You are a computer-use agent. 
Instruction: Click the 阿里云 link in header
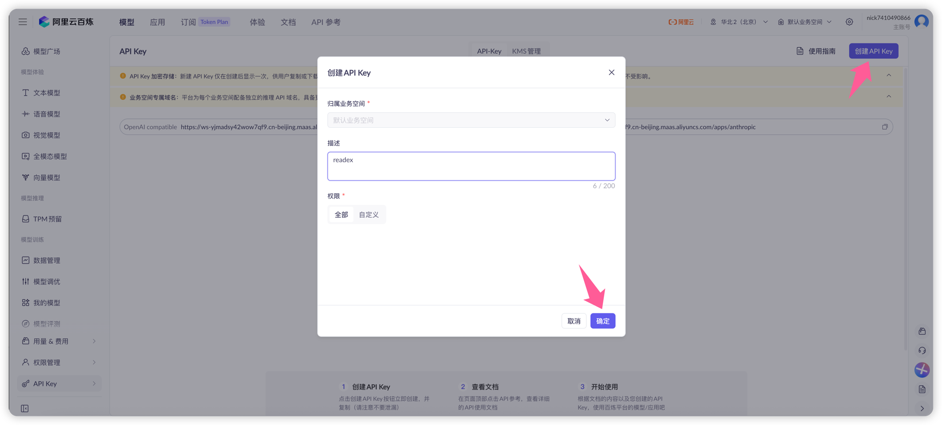(x=681, y=22)
